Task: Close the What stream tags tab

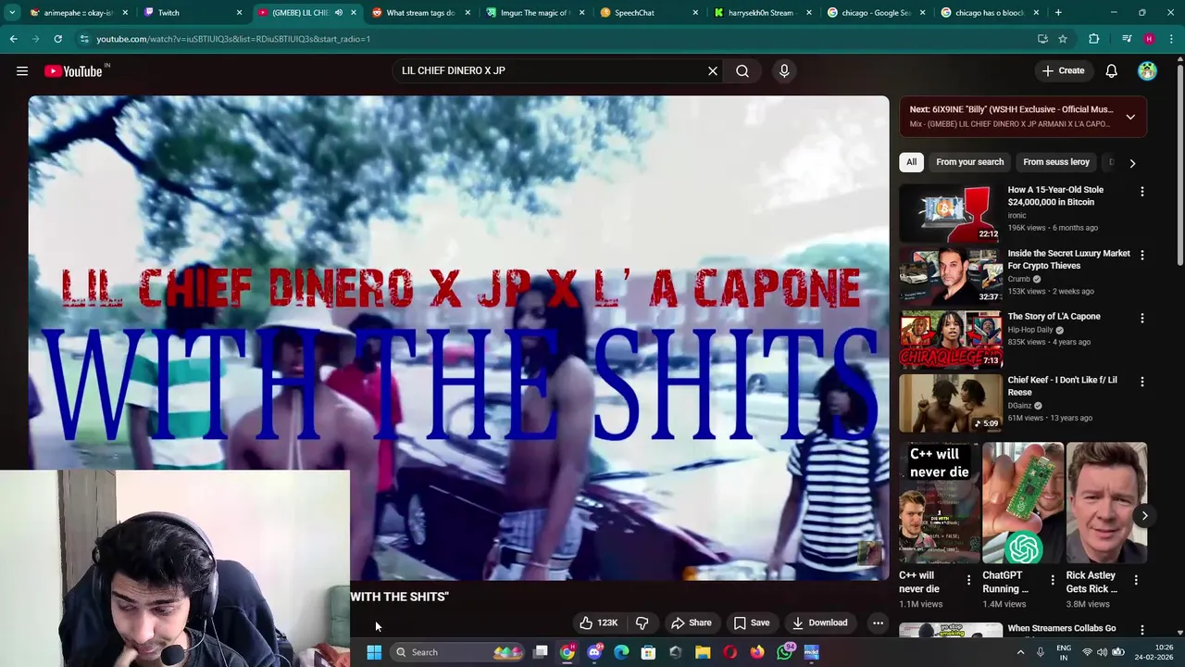Action: point(468,13)
